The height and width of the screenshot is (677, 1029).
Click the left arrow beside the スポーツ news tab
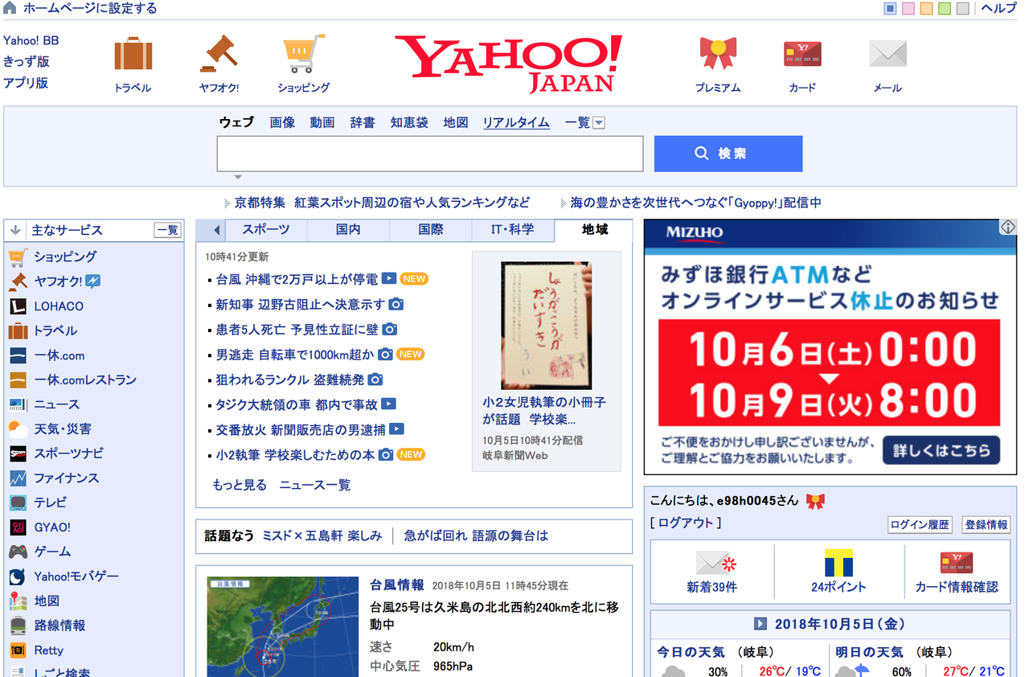click(217, 231)
